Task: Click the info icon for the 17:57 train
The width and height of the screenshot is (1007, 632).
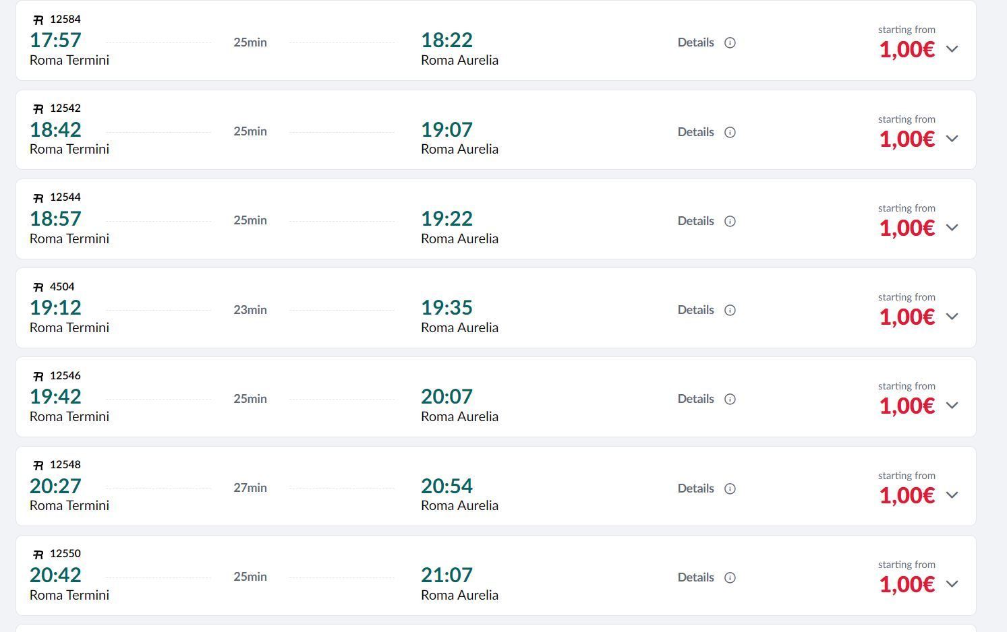Action: pos(730,42)
